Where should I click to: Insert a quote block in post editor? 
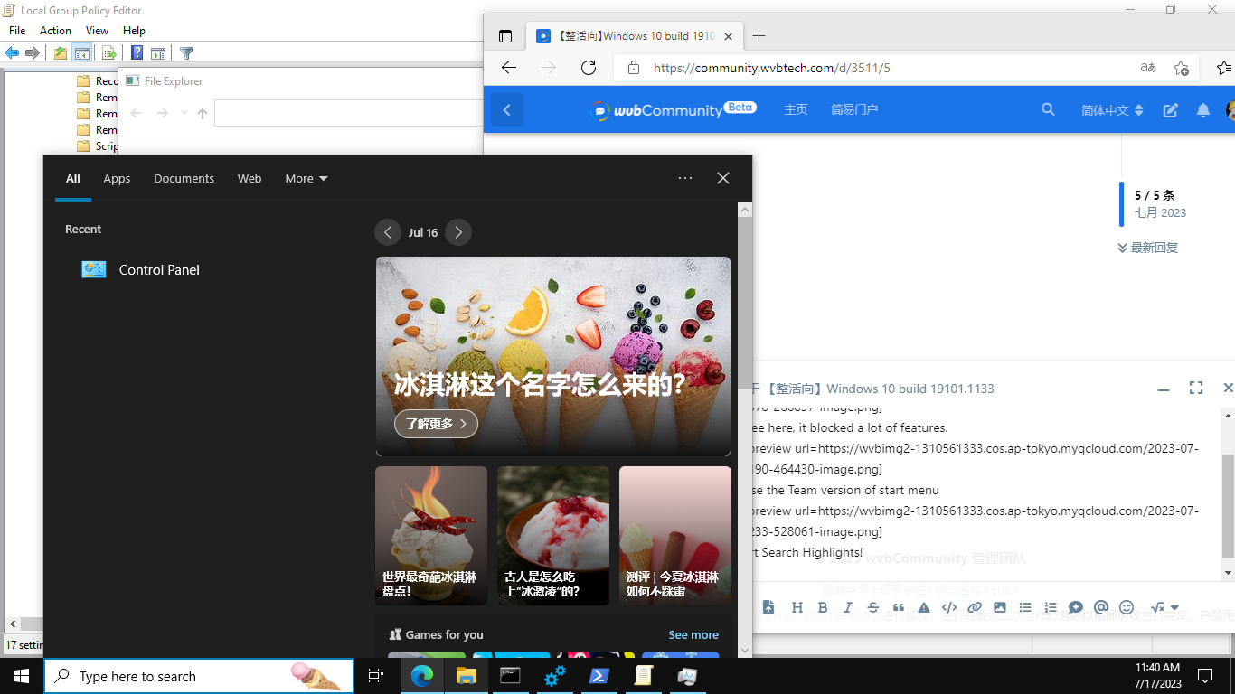point(899,607)
